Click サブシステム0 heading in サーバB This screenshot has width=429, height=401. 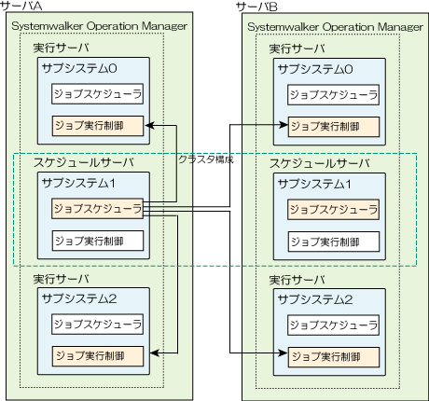click(x=315, y=69)
